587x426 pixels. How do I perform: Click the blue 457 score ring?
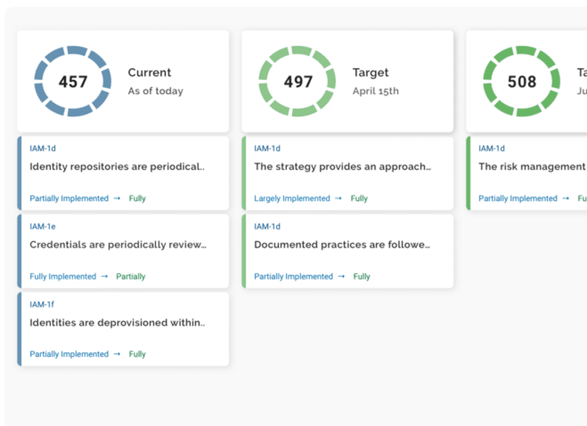coord(73,81)
